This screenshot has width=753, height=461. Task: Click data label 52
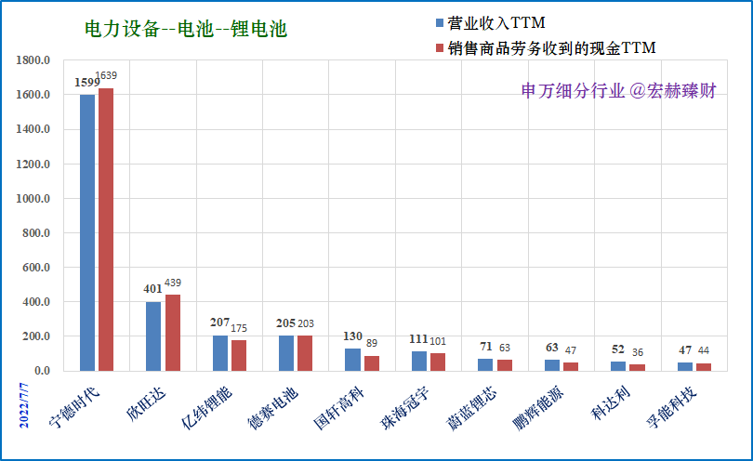click(x=618, y=349)
